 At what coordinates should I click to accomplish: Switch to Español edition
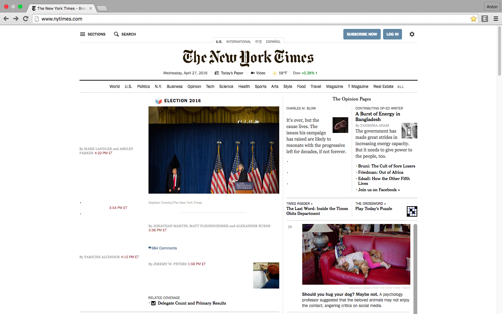point(273,42)
